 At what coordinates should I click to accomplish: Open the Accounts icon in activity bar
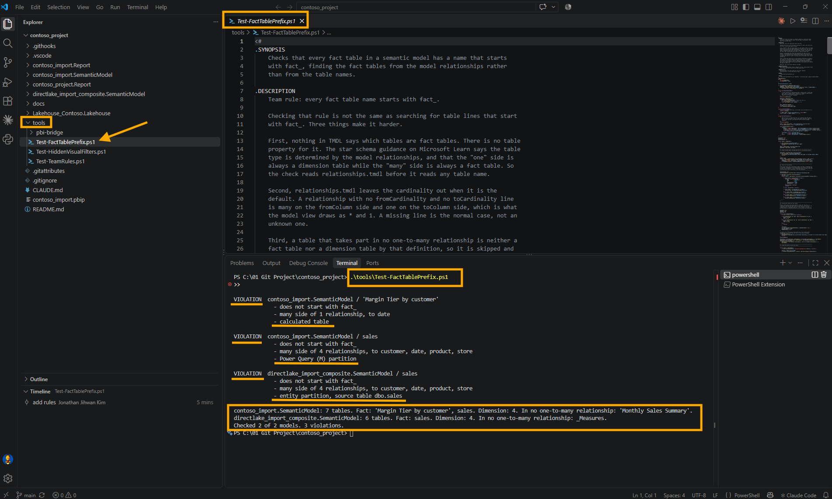[8, 459]
